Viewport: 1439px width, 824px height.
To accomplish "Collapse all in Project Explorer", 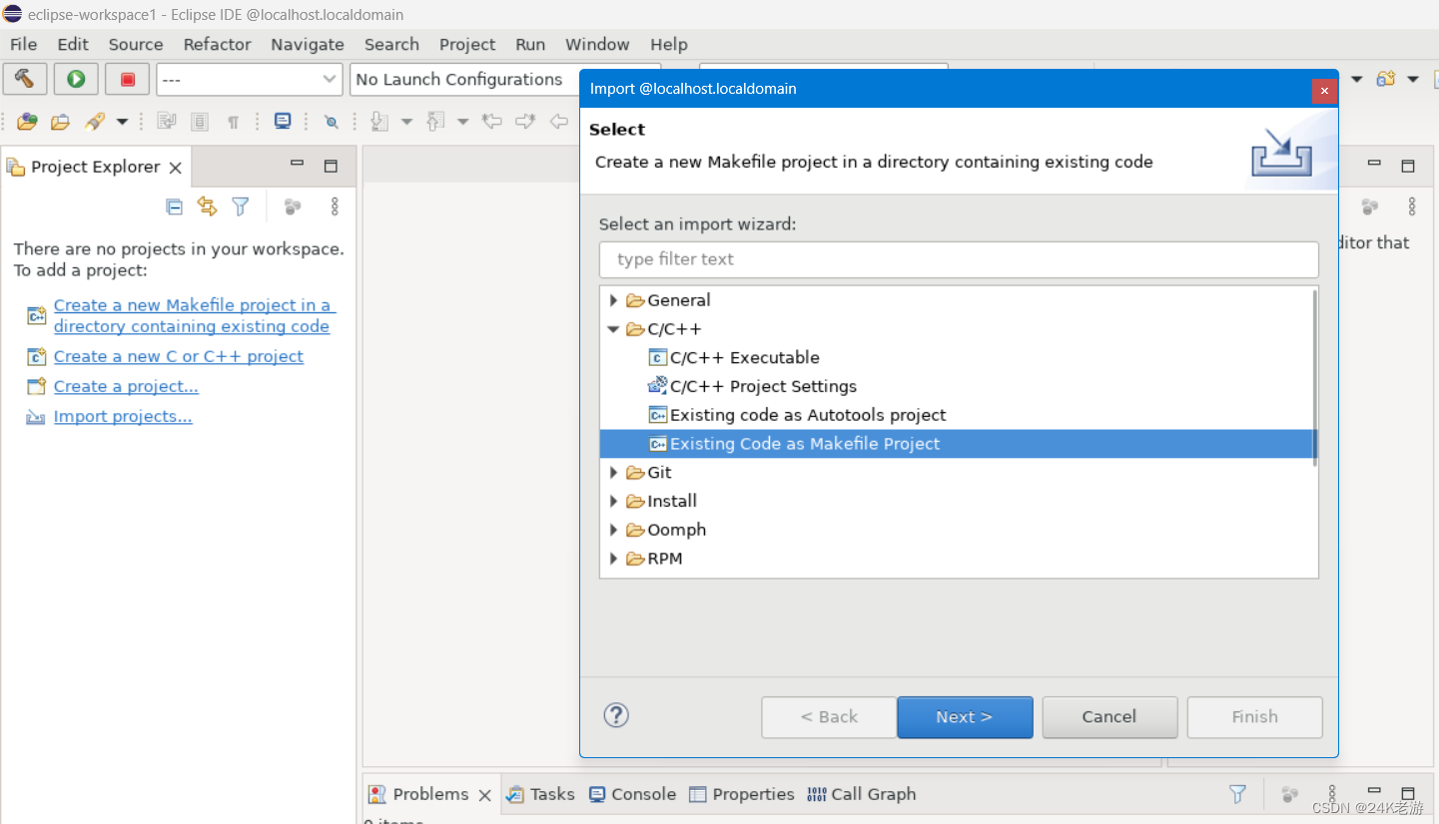I will [x=174, y=206].
